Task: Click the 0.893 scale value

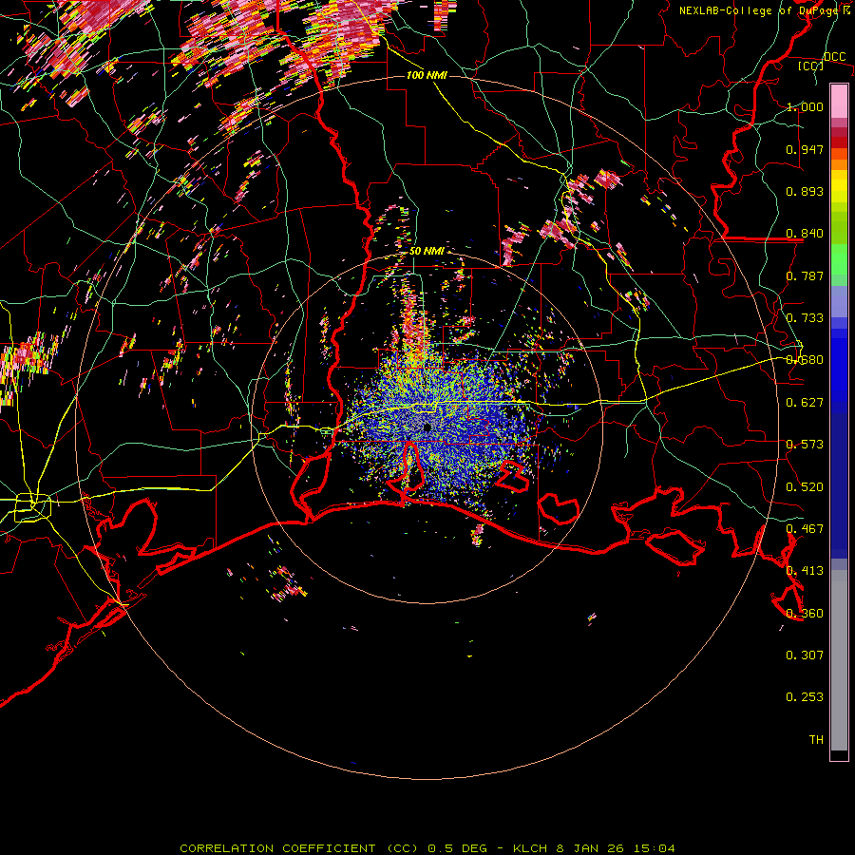Action: click(x=805, y=191)
